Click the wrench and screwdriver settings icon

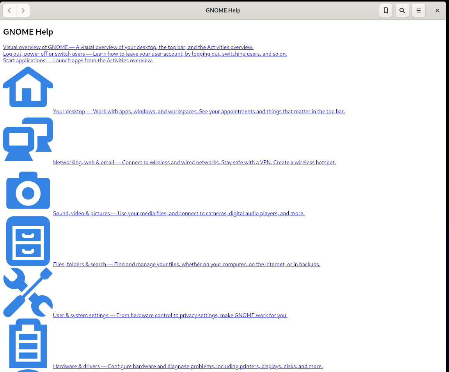(x=28, y=292)
